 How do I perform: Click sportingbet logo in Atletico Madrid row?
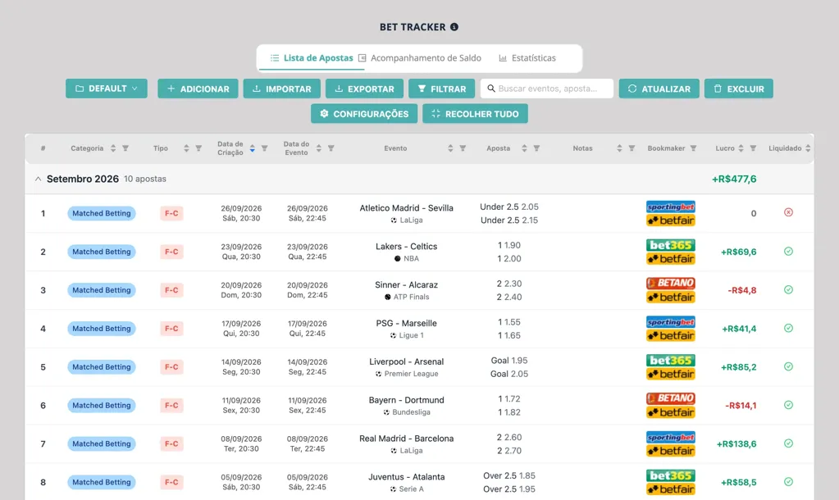tap(670, 207)
